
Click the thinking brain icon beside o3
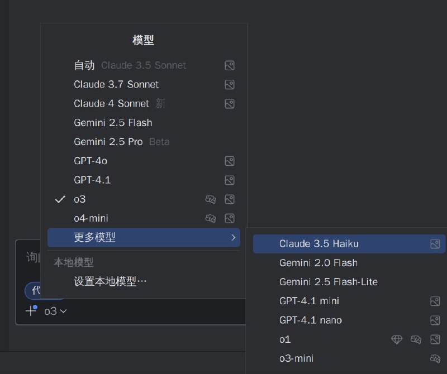tap(211, 199)
